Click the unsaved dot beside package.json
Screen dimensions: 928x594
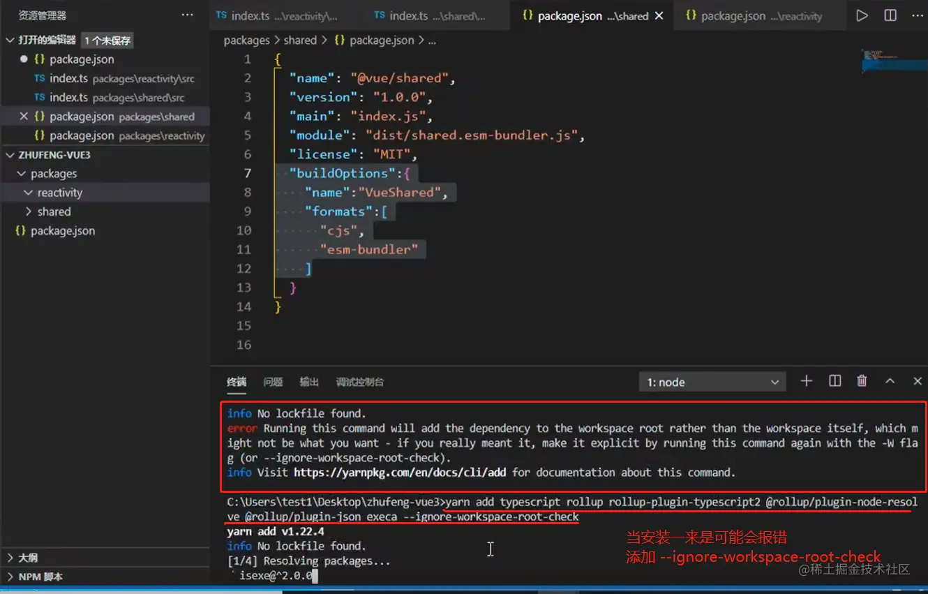24,59
